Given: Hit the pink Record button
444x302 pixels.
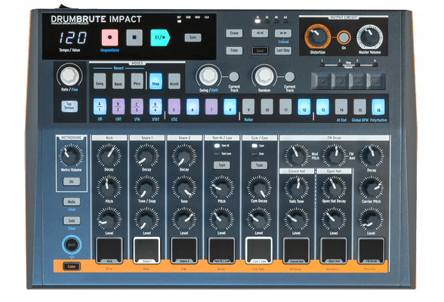Looking at the screenshot, I should click(x=110, y=37).
